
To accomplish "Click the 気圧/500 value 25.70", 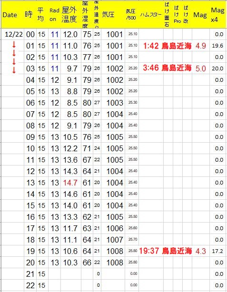I will tap(133, 239).
